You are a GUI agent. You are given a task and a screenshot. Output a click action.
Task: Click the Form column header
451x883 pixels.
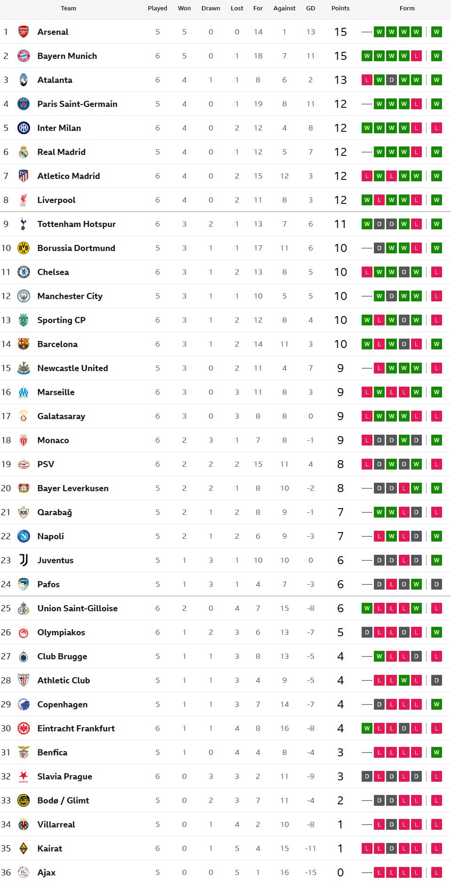click(x=407, y=8)
